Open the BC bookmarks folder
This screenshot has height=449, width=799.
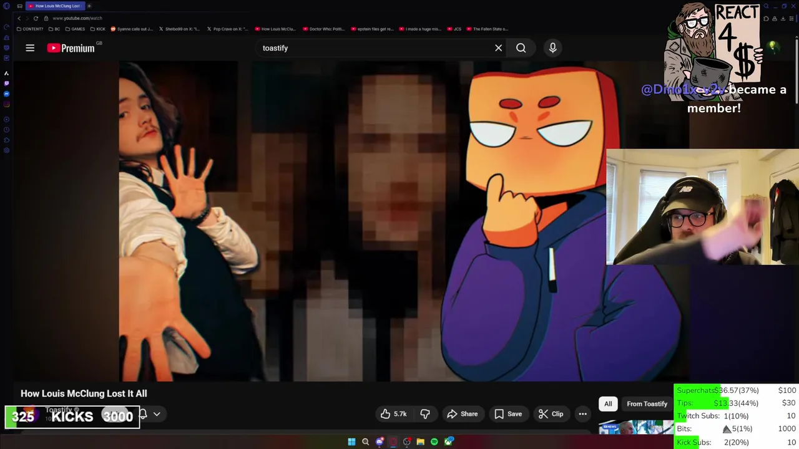tap(54, 29)
